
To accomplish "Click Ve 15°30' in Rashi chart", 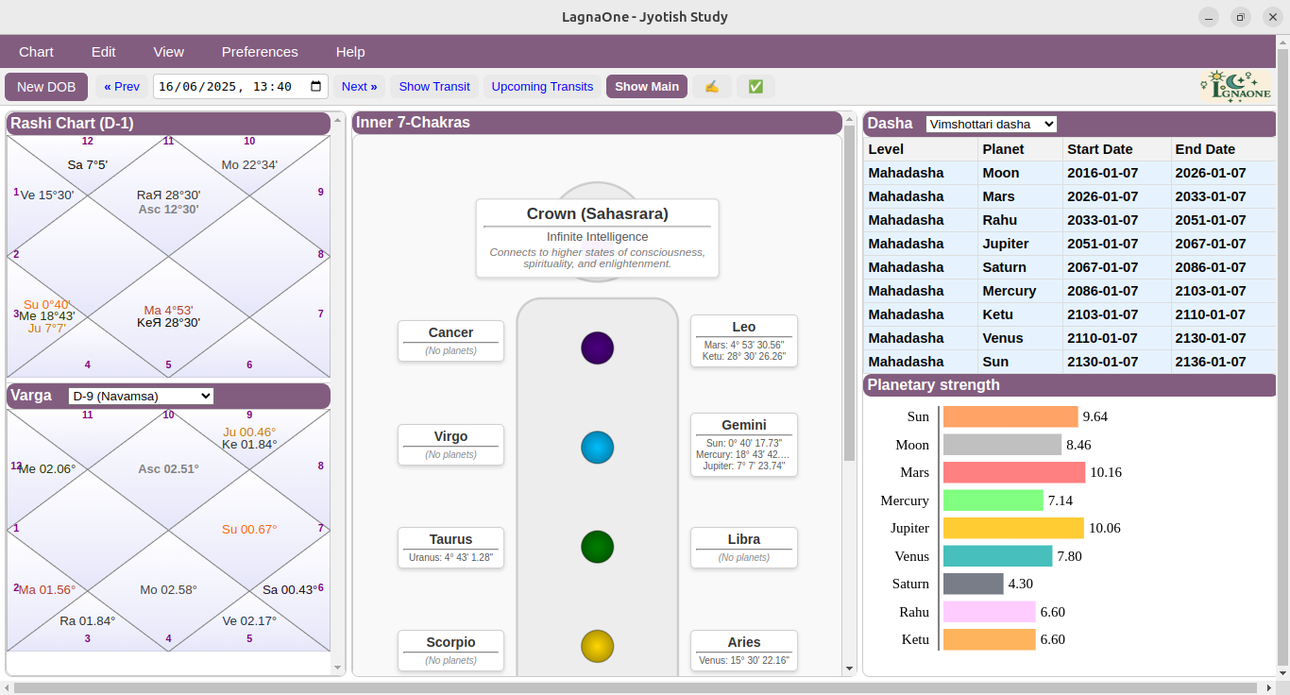I will pos(47,195).
